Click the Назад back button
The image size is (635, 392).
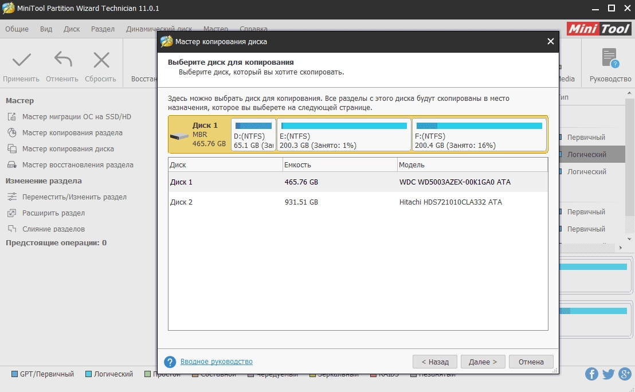435,362
